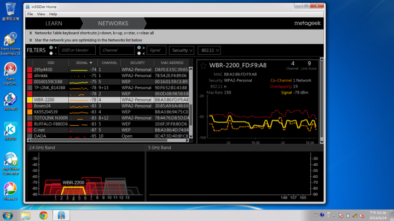Viewport: 394px width, 221px height.
Task: Click the Channel filter field
Action: (x=117, y=50)
